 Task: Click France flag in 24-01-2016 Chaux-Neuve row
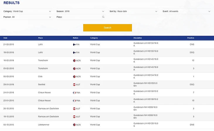pyautogui.click(x=74, y=93)
